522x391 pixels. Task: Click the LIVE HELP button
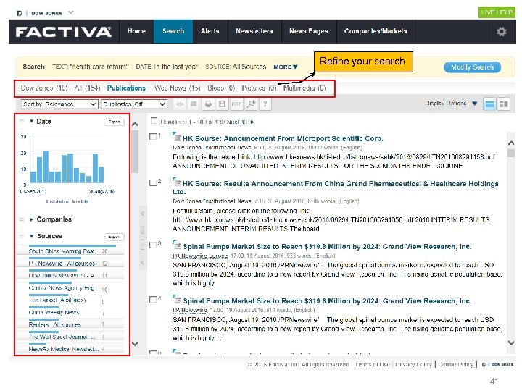coord(497,12)
